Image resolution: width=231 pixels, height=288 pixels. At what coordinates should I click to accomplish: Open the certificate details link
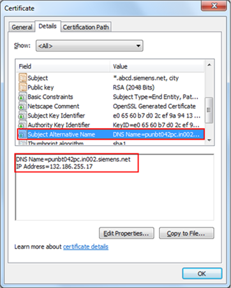(x=86, y=246)
